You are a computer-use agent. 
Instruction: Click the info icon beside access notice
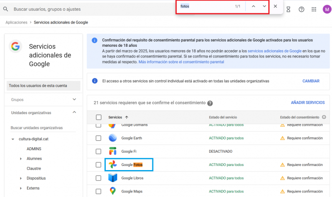95,81
